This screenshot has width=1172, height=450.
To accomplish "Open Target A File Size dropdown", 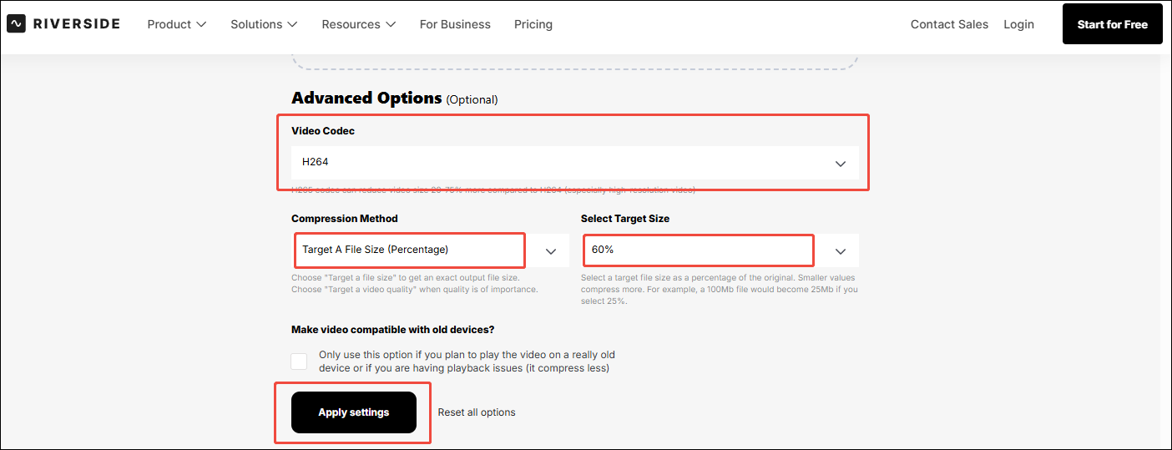I will [409, 250].
